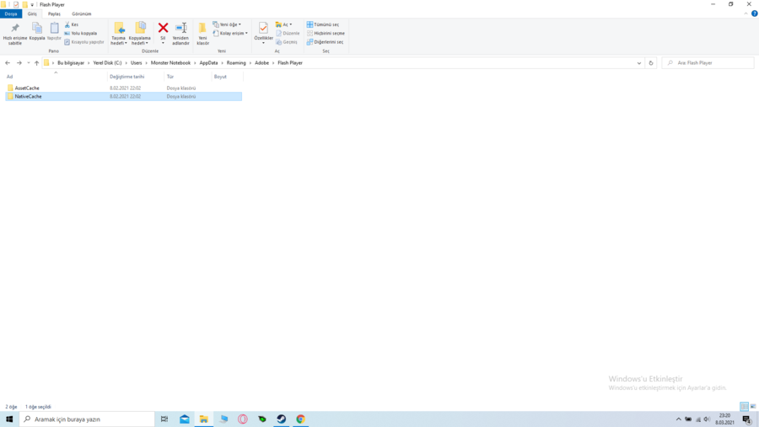Viewport: 759px width, 427px height.
Task: Open quick access toolbar customize dropdown
Action: [x=32, y=5]
